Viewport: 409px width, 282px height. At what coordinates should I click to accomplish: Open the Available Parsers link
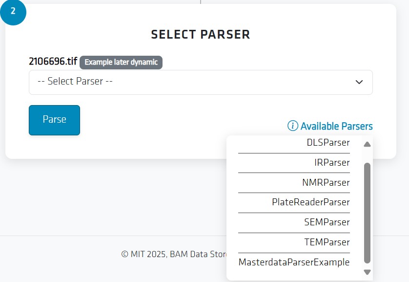[x=336, y=126]
